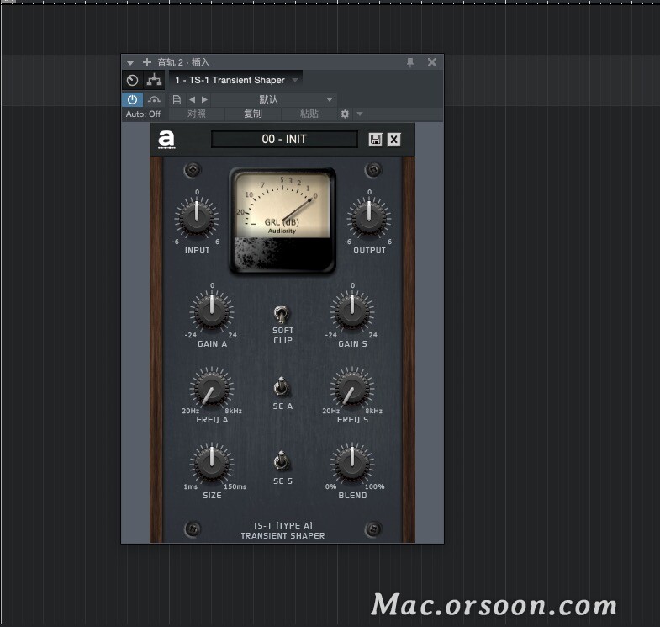Image resolution: width=660 pixels, height=627 pixels.
Task: Click the 粘贴 paste button
Action: [309, 114]
